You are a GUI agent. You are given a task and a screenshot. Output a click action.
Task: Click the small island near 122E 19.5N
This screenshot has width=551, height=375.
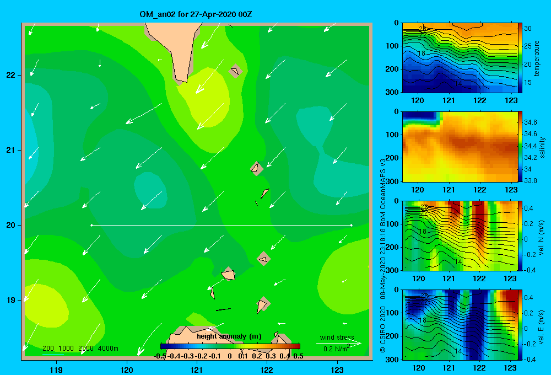pos(263,259)
